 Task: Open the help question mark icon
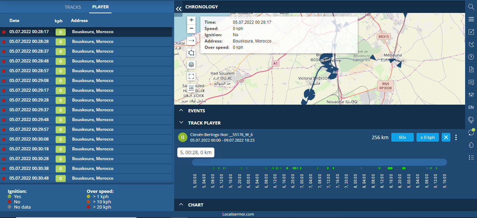point(471,57)
